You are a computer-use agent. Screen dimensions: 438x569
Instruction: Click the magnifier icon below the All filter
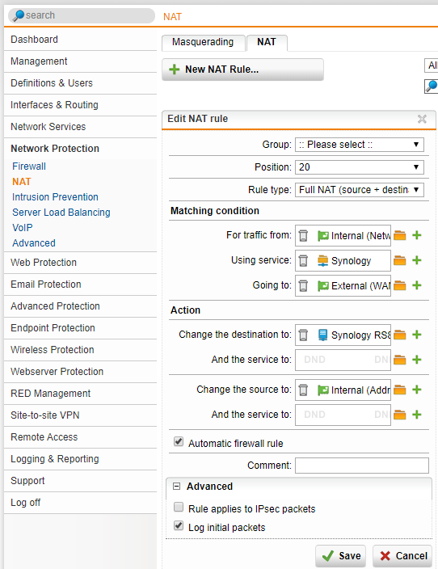pyautogui.click(x=431, y=86)
